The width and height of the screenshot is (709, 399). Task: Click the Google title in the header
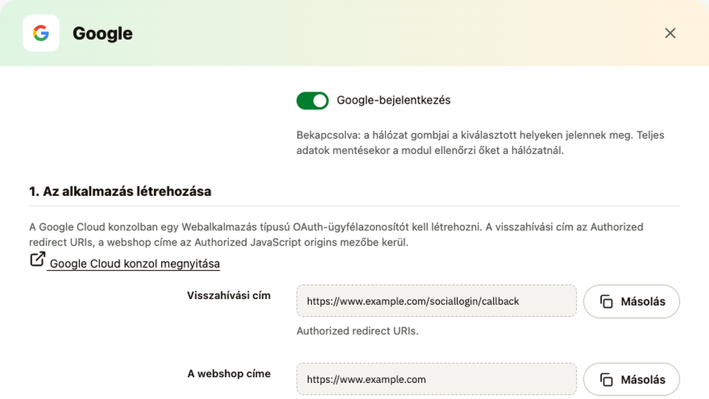coord(102,34)
